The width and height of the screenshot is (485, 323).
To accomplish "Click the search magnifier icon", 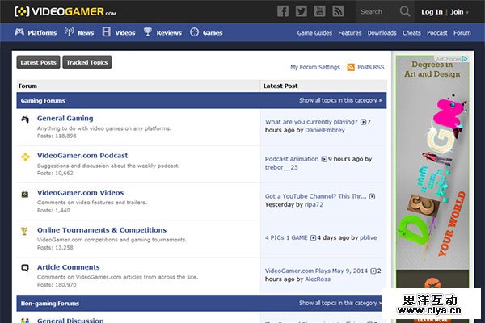I will click(405, 11).
